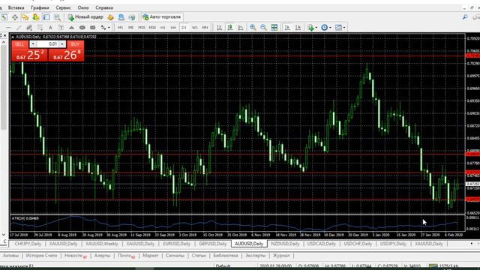Open Журнал terminal tab

click(x=281, y=255)
